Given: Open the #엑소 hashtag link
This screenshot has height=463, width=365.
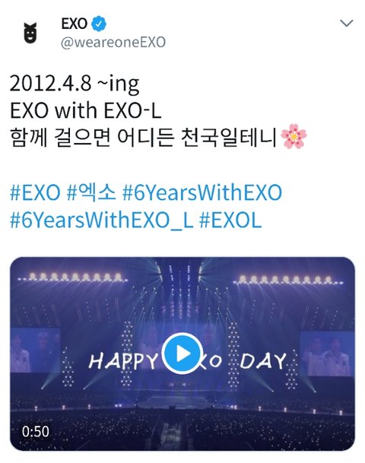Looking at the screenshot, I should [x=91, y=192].
